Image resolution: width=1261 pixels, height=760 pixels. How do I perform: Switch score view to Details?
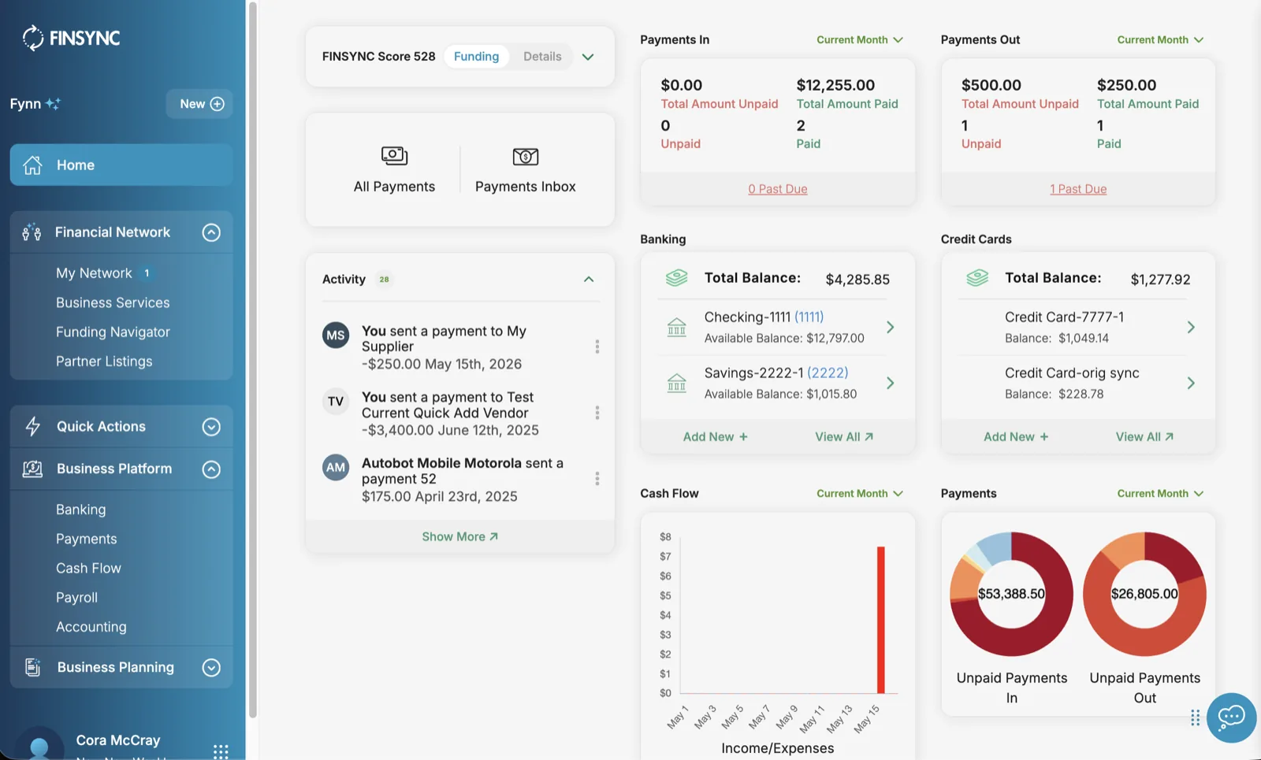click(542, 57)
